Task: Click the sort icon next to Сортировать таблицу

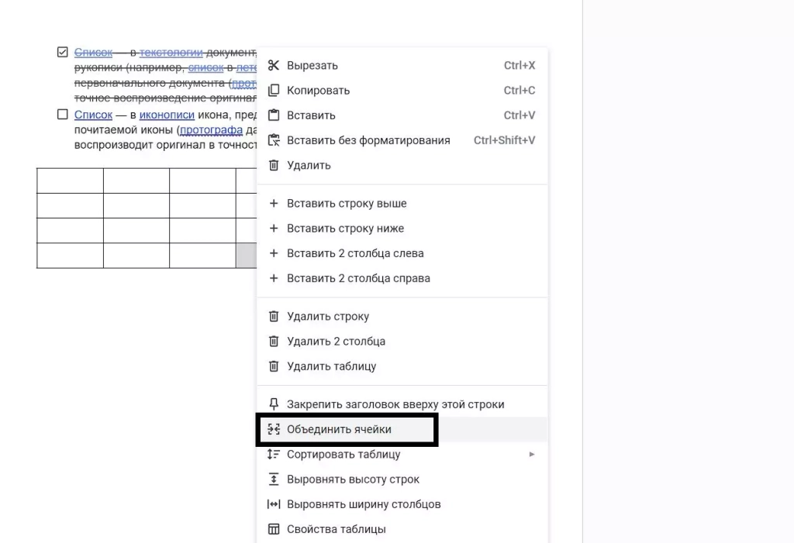Action: (273, 454)
